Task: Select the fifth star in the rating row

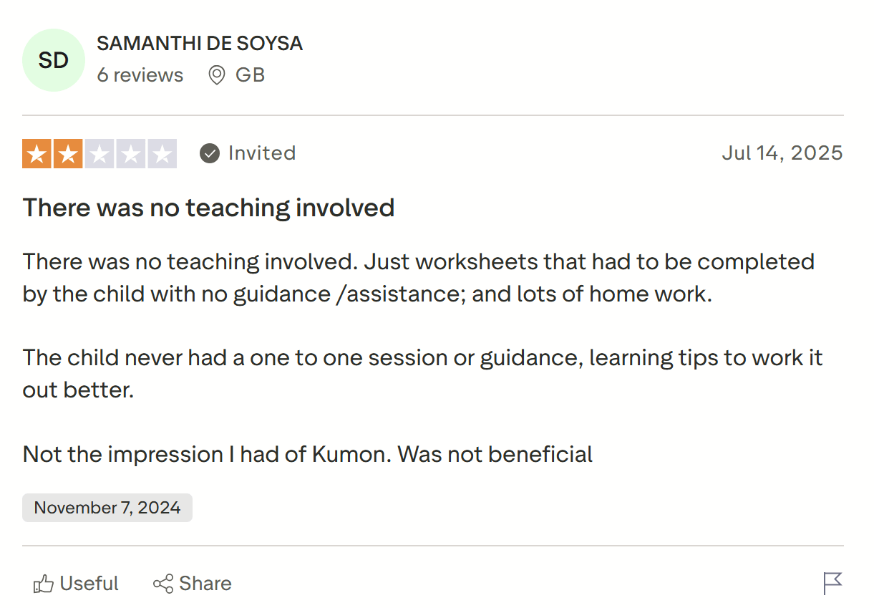Action: [161, 153]
